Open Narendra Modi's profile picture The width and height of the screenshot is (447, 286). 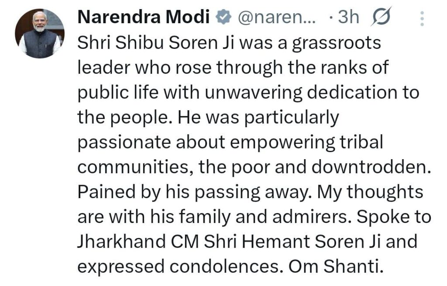39,33
